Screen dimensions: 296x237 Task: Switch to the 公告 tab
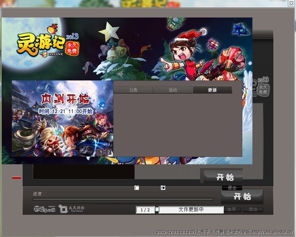tap(133, 90)
